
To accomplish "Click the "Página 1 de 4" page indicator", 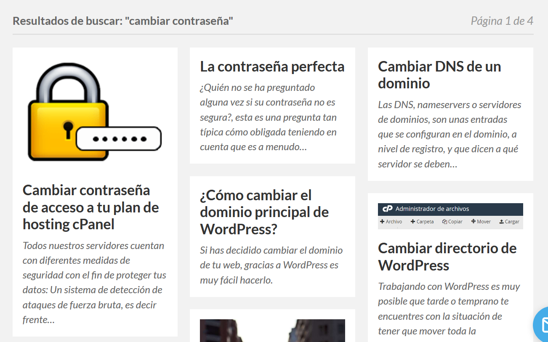I will [502, 21].
